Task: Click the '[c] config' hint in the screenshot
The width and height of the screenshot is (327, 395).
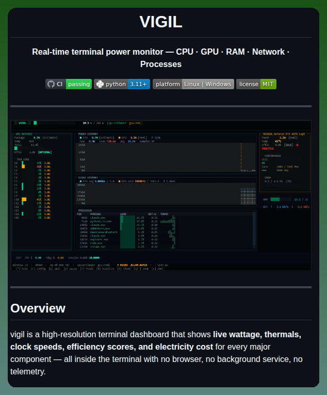Action: click(38, 269)
